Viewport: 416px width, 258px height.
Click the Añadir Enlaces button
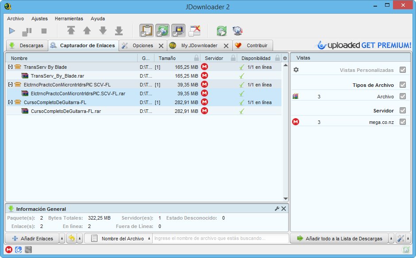[32, 239]
